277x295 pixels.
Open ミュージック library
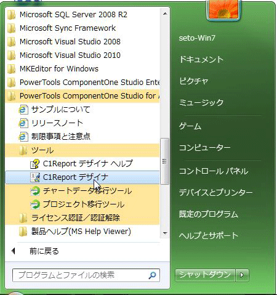click(201, 102)
